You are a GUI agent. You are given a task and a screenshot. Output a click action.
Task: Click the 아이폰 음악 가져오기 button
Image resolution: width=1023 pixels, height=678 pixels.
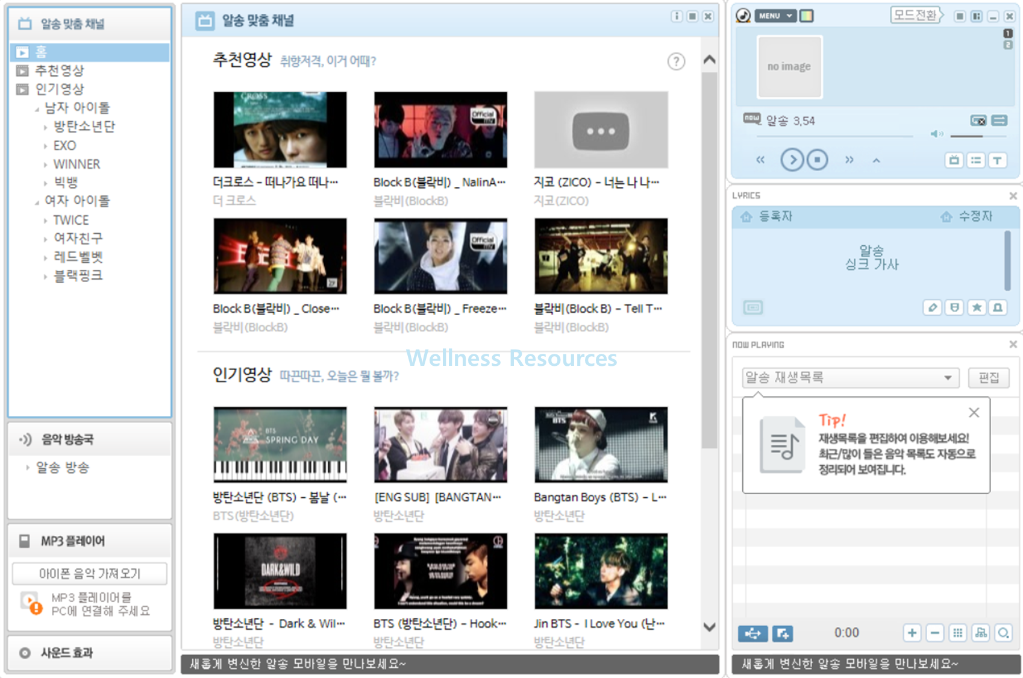click(x=89, y=573)
